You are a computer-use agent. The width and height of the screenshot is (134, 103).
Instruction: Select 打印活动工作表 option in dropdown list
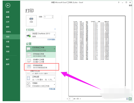click(41, 55)
